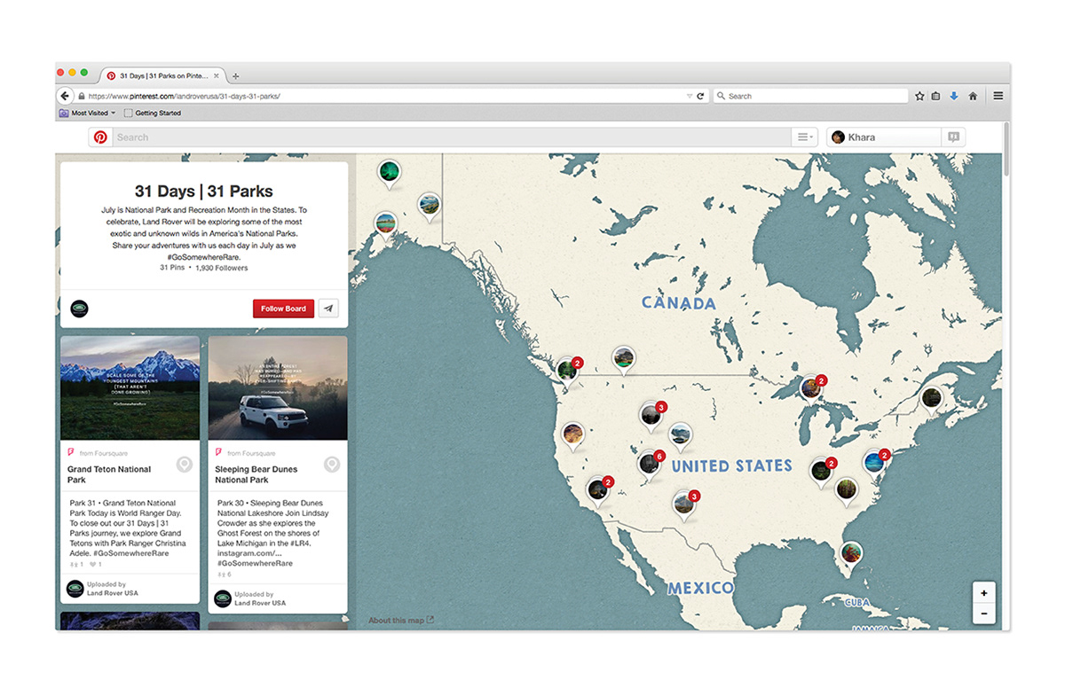Select the South Carolina map pin

[847, 489]
